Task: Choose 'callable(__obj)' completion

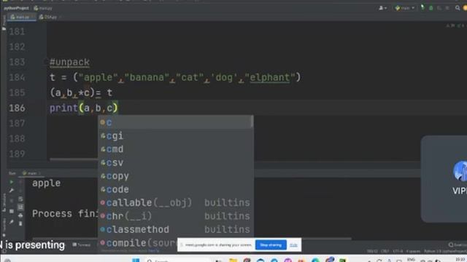Action: click(175, 202)
